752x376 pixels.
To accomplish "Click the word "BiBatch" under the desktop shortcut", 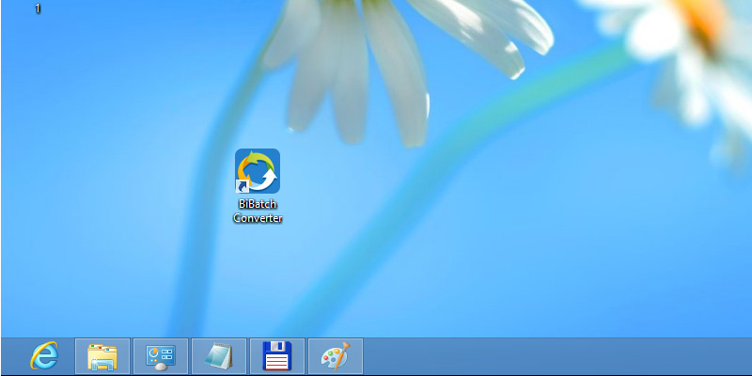I will (x=258, y=204).
